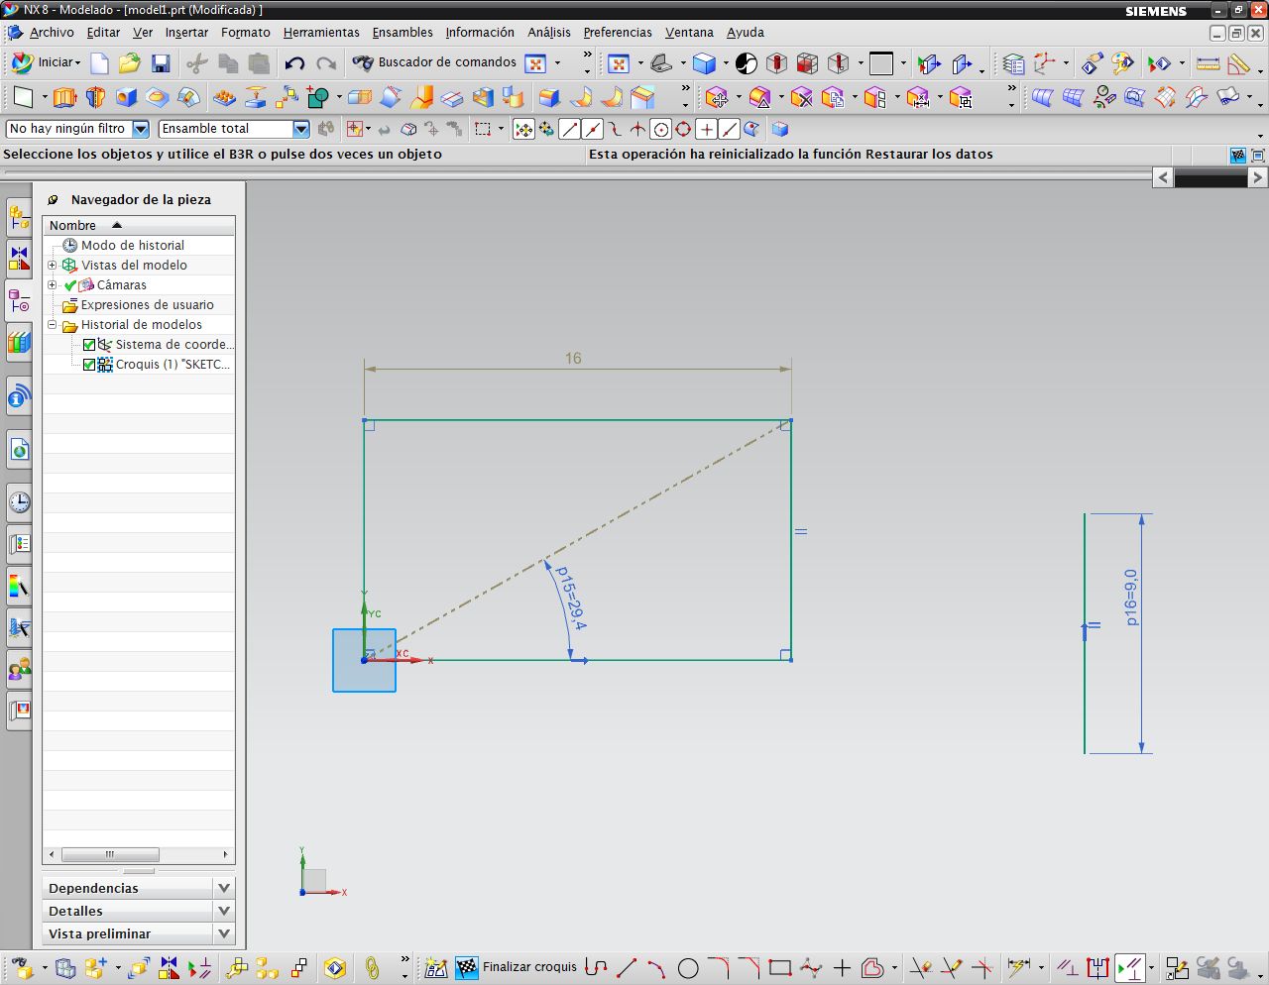Open the Preferencias menu
Screen dimensions: 1269x985
point(618,33)
